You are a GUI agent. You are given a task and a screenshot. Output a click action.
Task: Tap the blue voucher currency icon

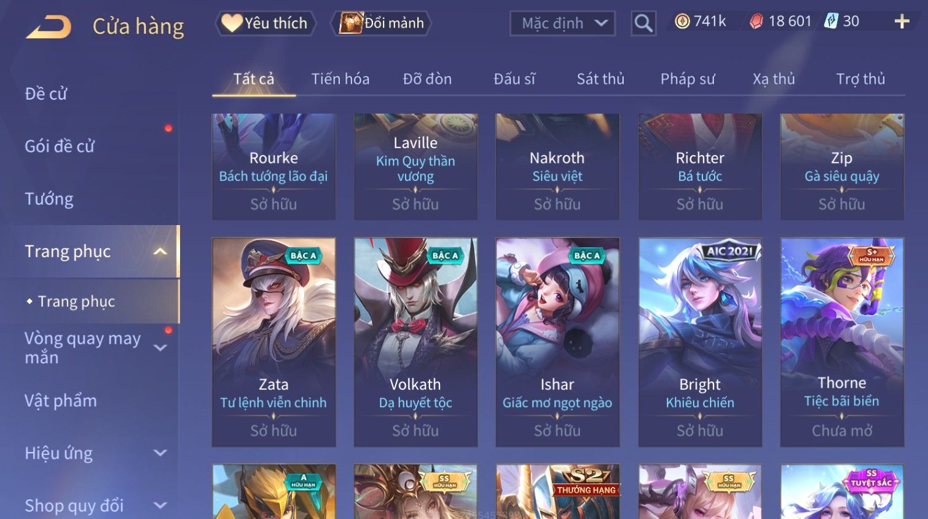[831, 22]
